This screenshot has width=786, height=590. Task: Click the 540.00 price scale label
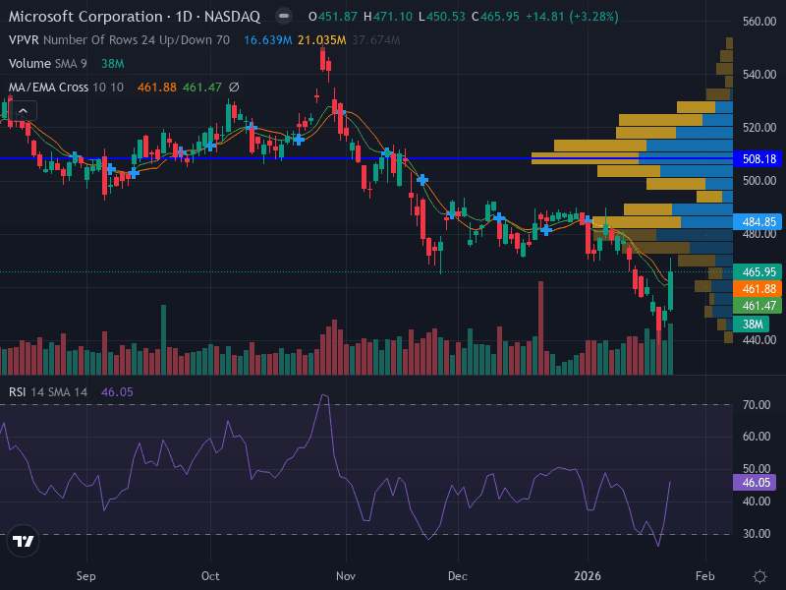click(759, 75)
